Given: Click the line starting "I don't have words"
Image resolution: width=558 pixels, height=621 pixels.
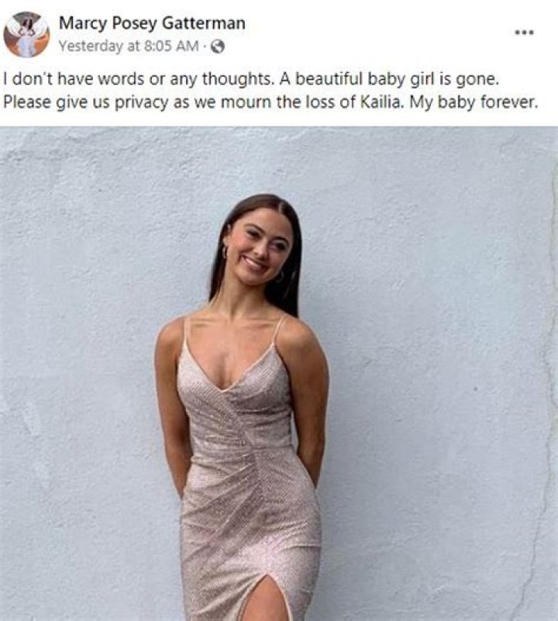Looking at the screenshot, I should (x=250, y=79).
